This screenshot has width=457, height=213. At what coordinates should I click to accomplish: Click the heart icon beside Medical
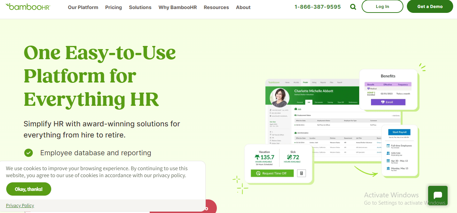369,88
